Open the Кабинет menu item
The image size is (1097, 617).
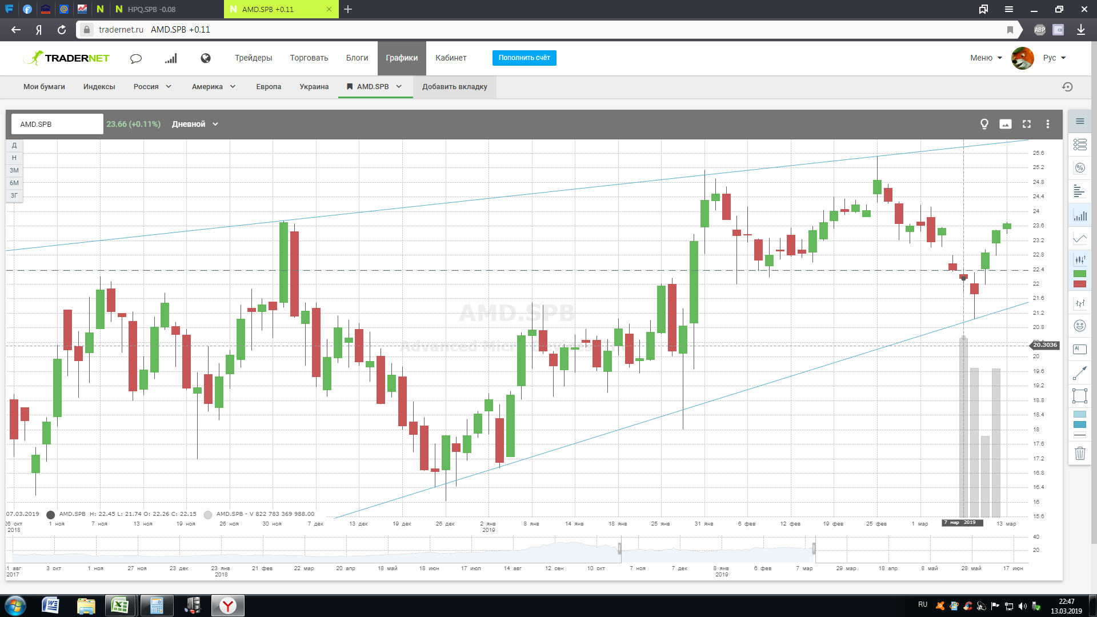[x=451, y=58]
